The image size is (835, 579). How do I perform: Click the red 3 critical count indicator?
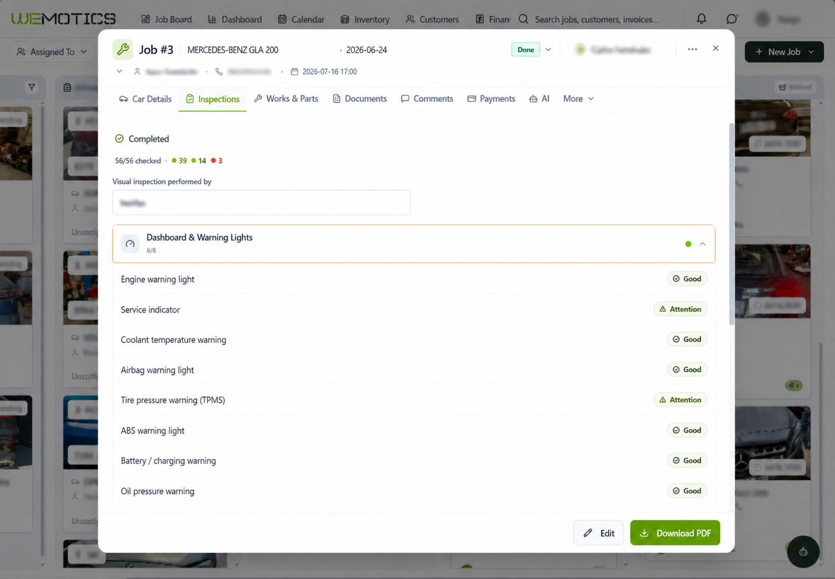(x=217, y=161)
